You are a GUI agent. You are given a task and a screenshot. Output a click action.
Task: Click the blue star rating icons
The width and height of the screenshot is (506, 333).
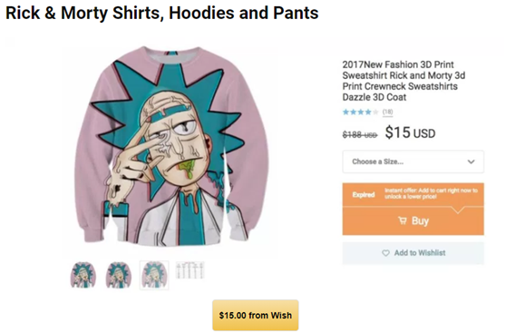tap(360, 113)
